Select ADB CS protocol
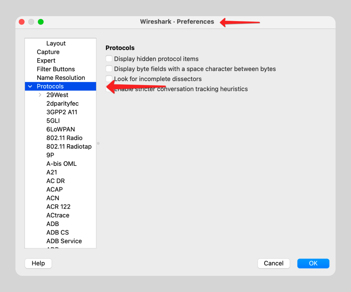Viewport: 351px width, 292px height. pyautogui.click(x=58, y=232)
